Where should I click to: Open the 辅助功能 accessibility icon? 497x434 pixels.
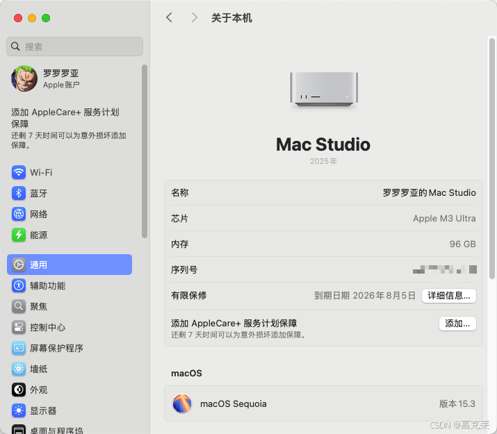click(x=19, y=285)
